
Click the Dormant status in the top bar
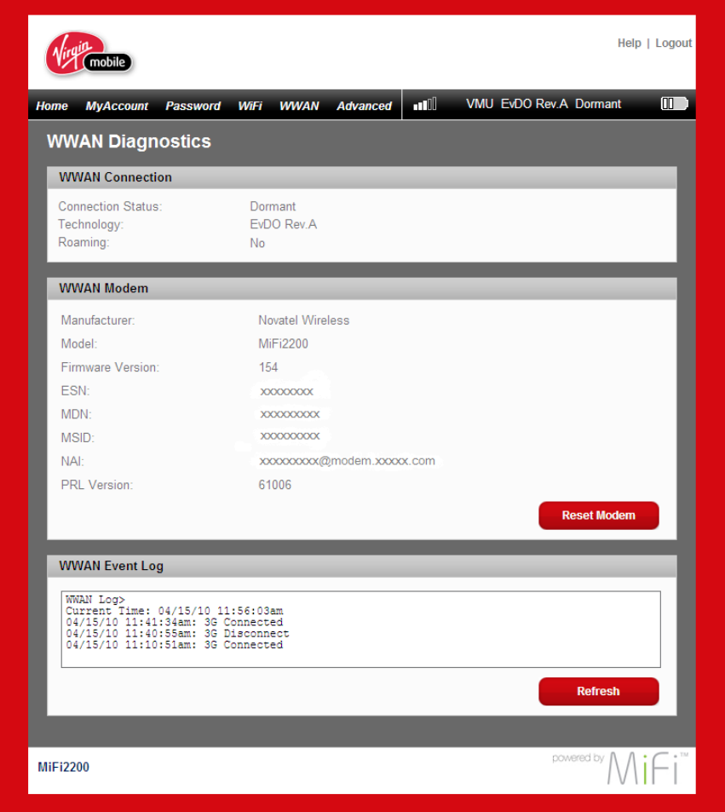(x=598, y=104)
